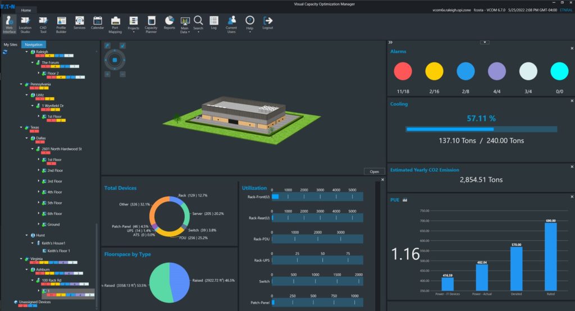The height and width of the screenshot is (311, 575).
Task: Select Keith's Floor 1 in the tree
Action: click(58, 250)
